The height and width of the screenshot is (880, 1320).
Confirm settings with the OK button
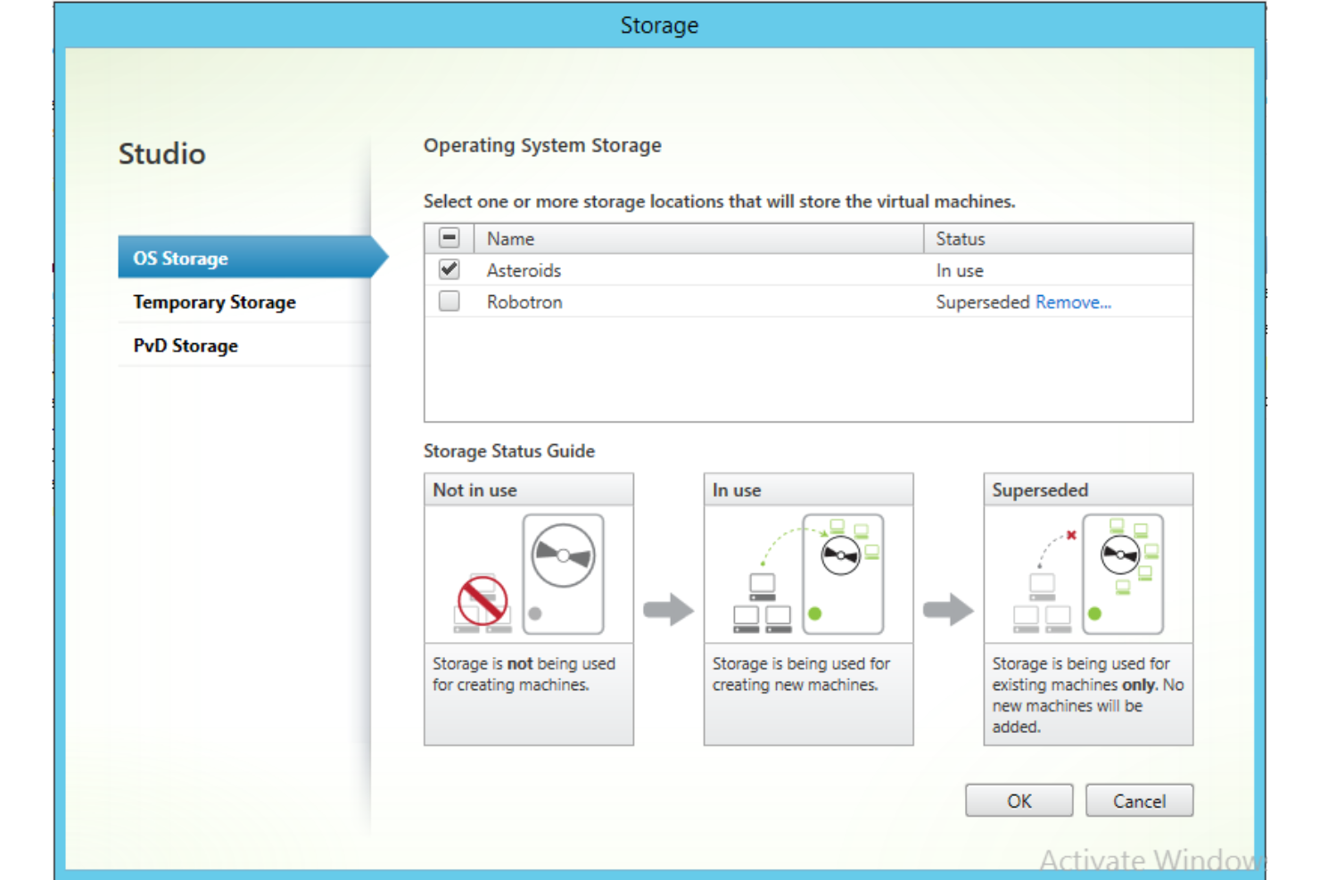click(1019, 800)
